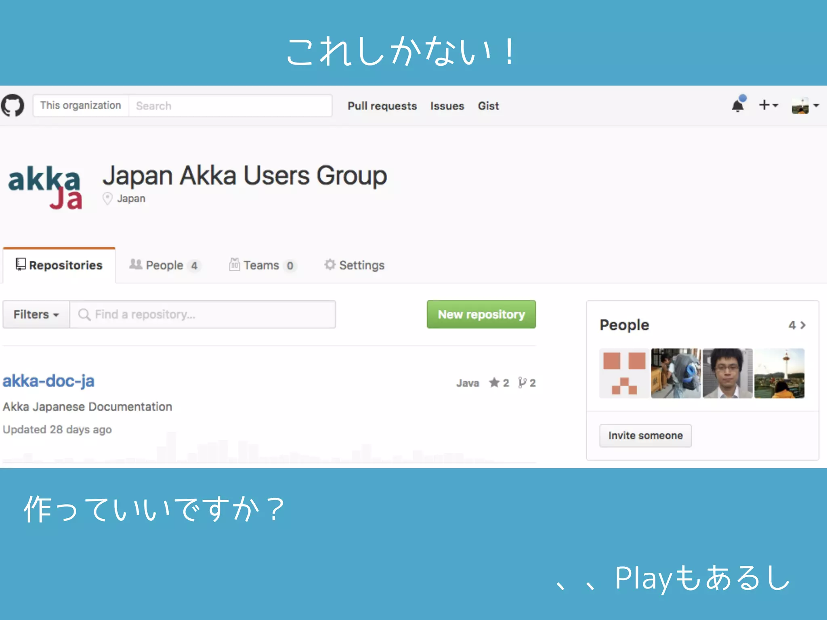Image resolution: width=827 pixels, height=620 pixels.
Task: Click the Java language label
Action: (468, 383)
